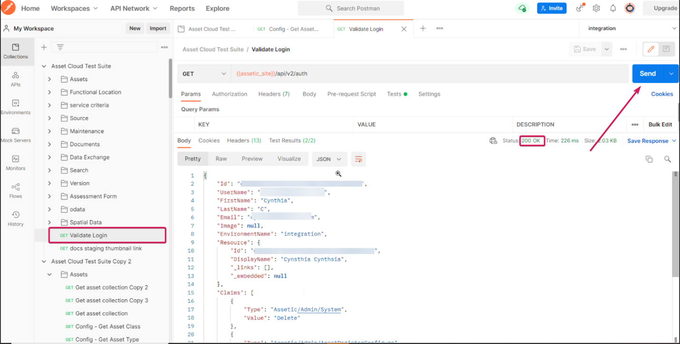Click the filter icon in collections sidebar
The image size is (680, 344).
(x=60, y=47)
